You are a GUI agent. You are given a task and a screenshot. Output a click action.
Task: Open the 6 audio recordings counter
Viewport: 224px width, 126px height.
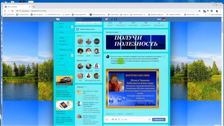click(x=159, y=24)
